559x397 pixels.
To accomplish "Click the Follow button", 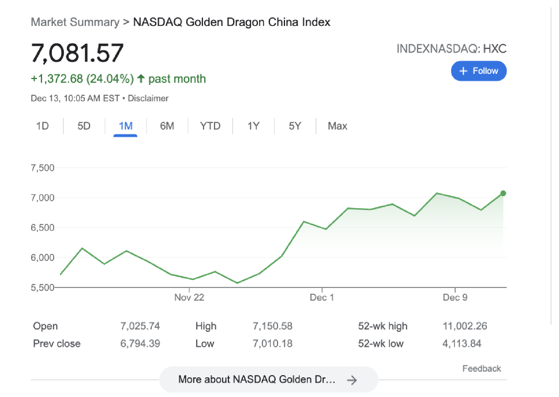I will tap(478, 71).
